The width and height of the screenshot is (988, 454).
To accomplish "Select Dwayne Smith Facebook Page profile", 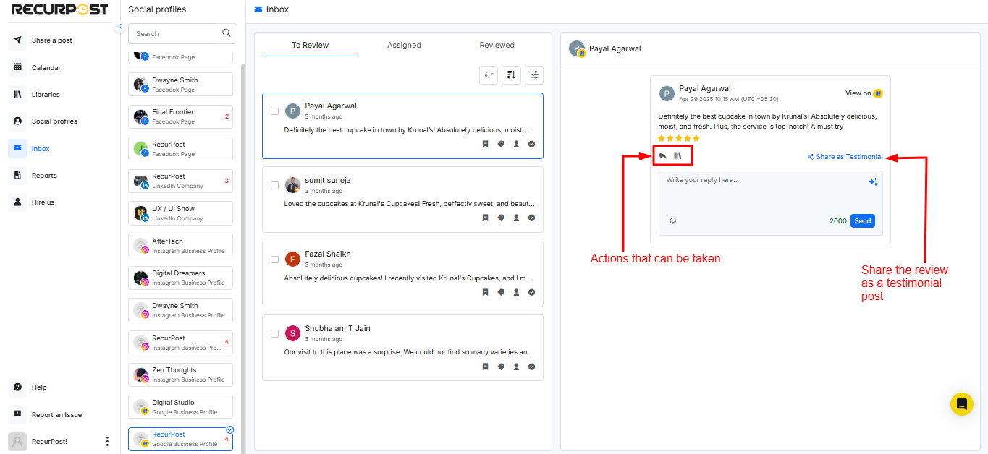I will click(181, 84).
